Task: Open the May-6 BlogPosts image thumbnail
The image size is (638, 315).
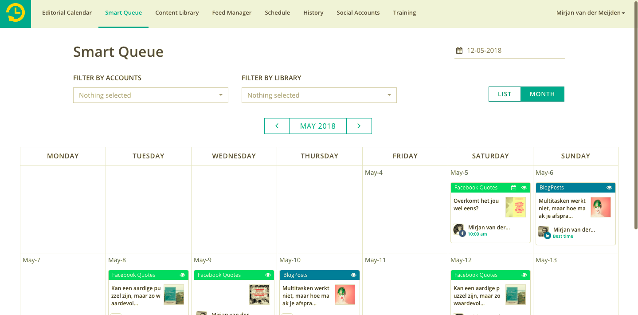Action: click(600, 207)
